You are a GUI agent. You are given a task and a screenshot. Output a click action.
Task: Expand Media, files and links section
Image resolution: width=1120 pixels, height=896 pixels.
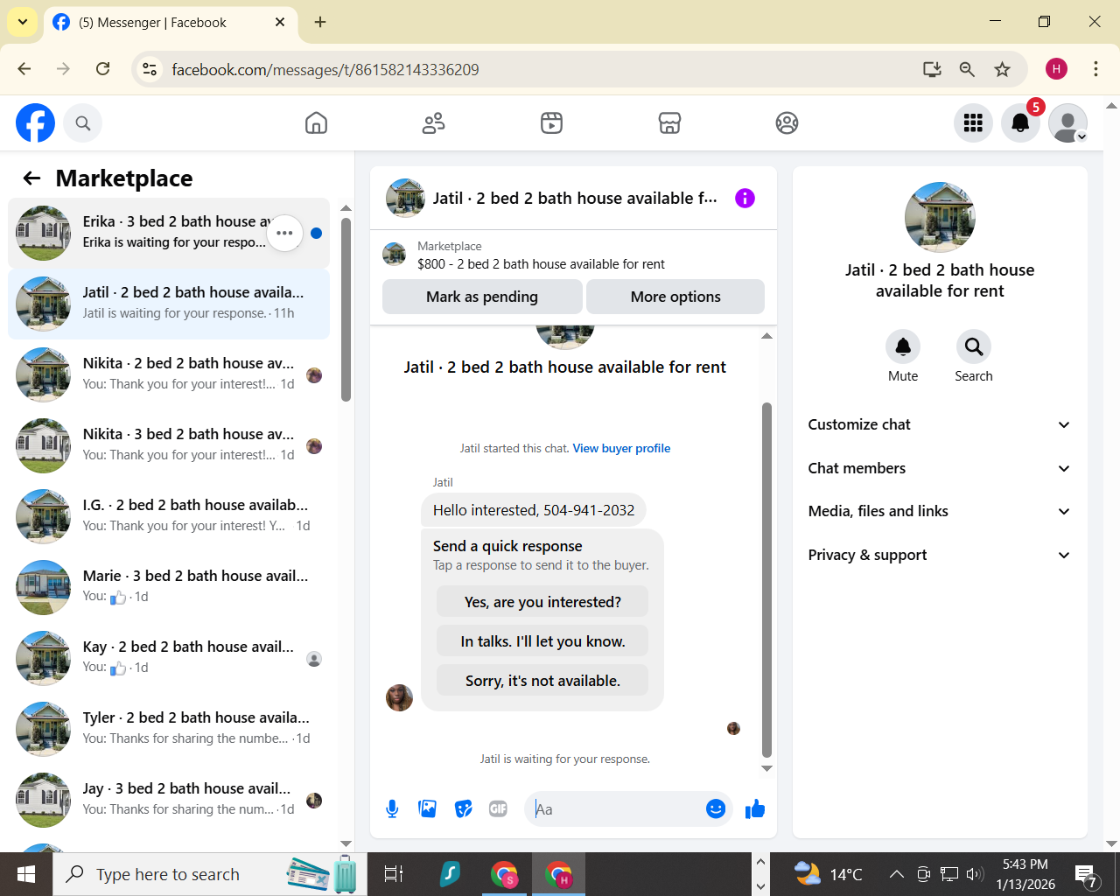940,511
